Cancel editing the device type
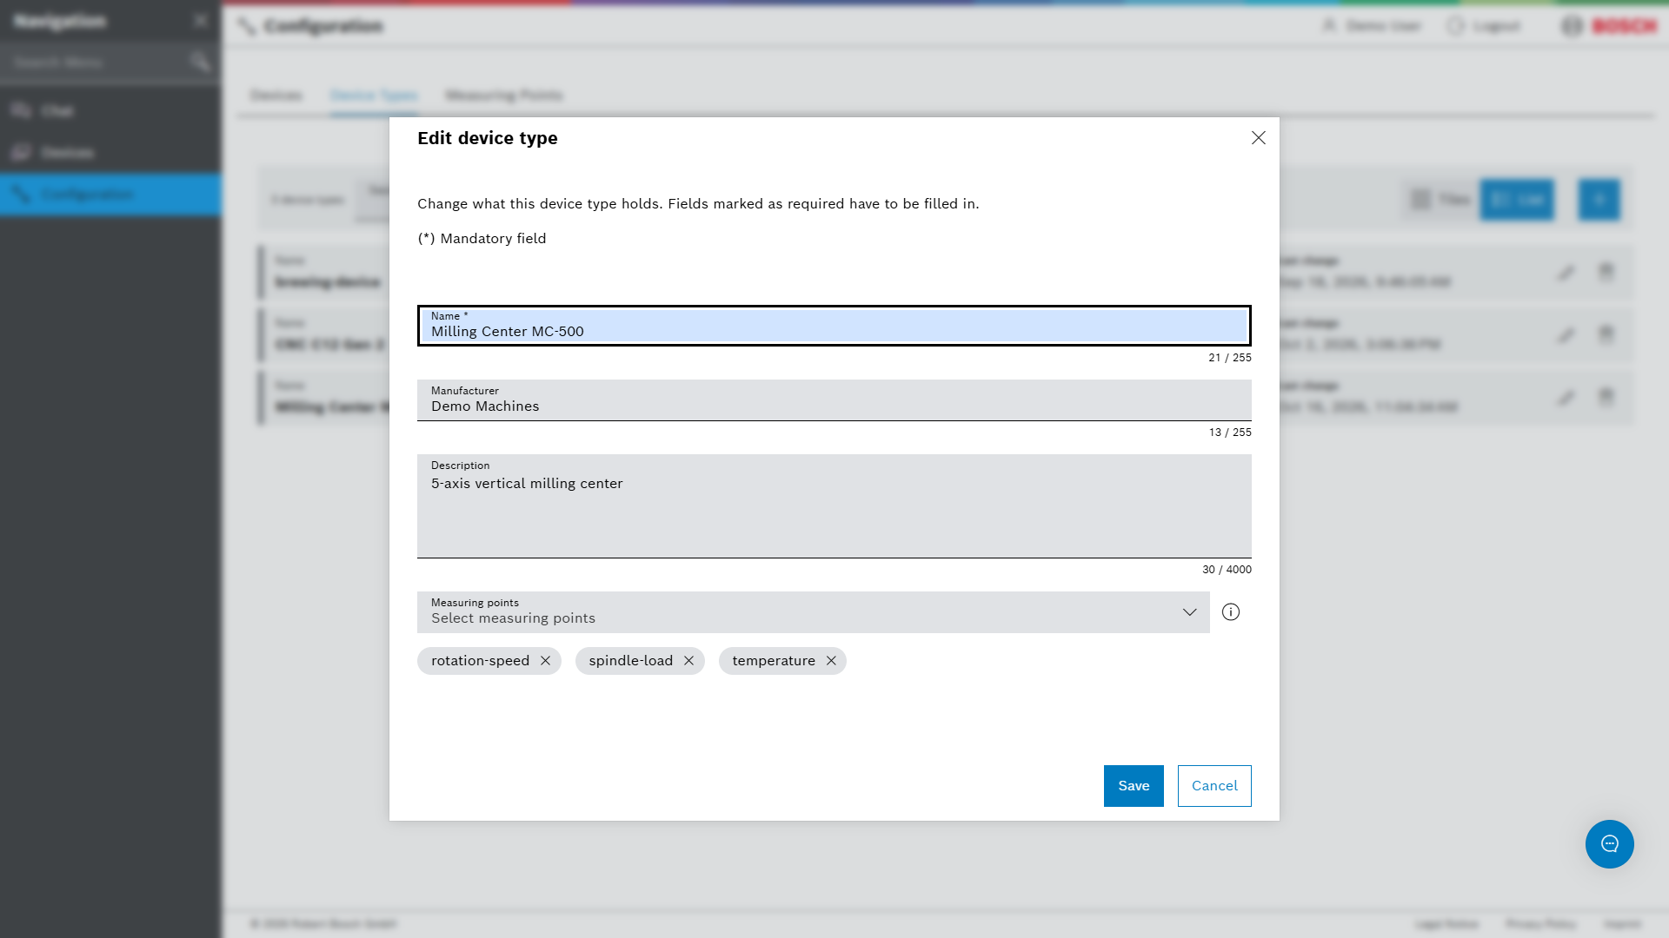Image resolution: width=1669 pixels, height=938 pixels. point(1214,786)
